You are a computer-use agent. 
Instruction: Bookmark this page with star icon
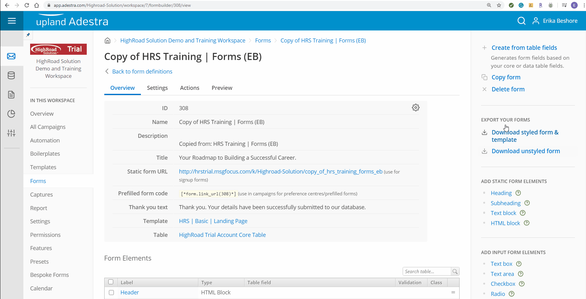(x=499, y=5)
